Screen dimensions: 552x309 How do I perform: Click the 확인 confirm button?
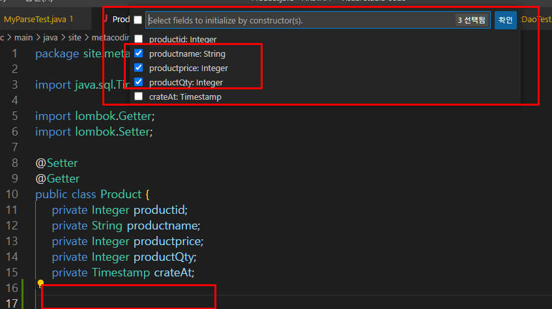click(x=506, y=20)
